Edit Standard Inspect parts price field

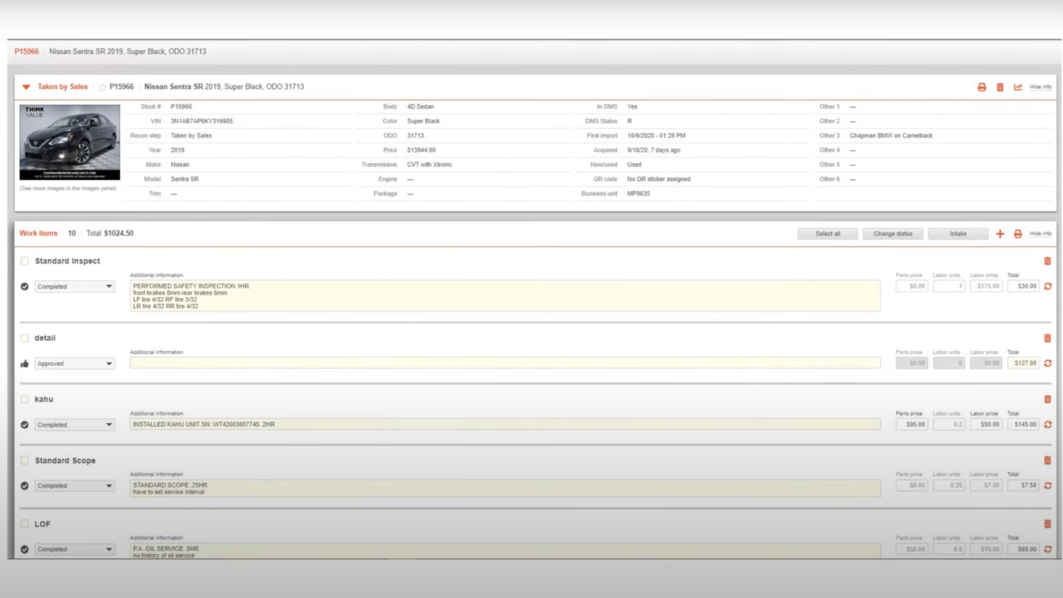click(x=912, y=286)
